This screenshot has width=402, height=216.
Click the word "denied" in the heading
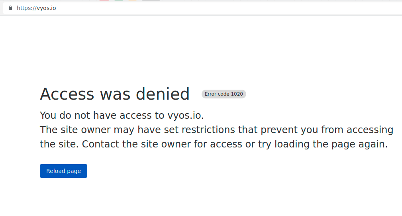coord(163,94)
